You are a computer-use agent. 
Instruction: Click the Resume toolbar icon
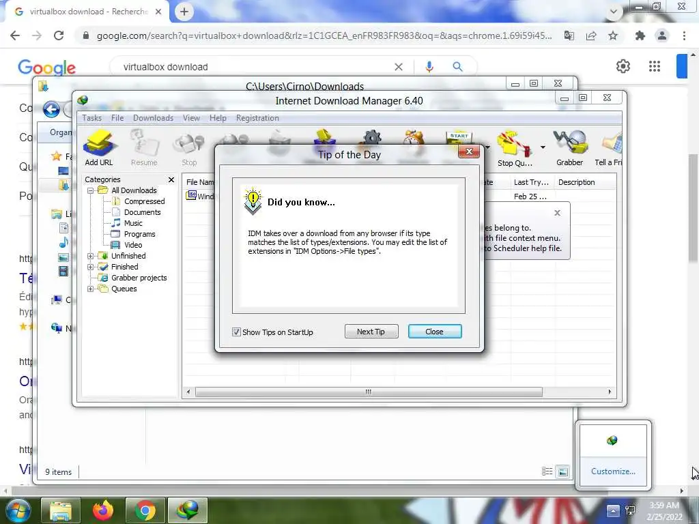[144, 148]
